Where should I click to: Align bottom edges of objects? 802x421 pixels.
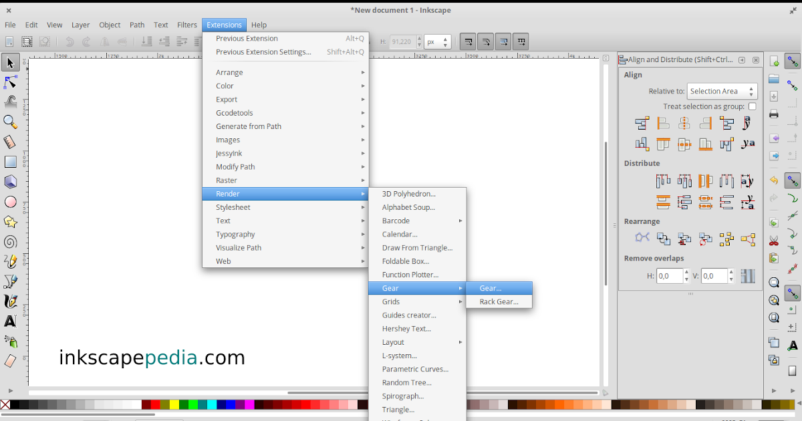pyautogui.click(x=705, y=144)
